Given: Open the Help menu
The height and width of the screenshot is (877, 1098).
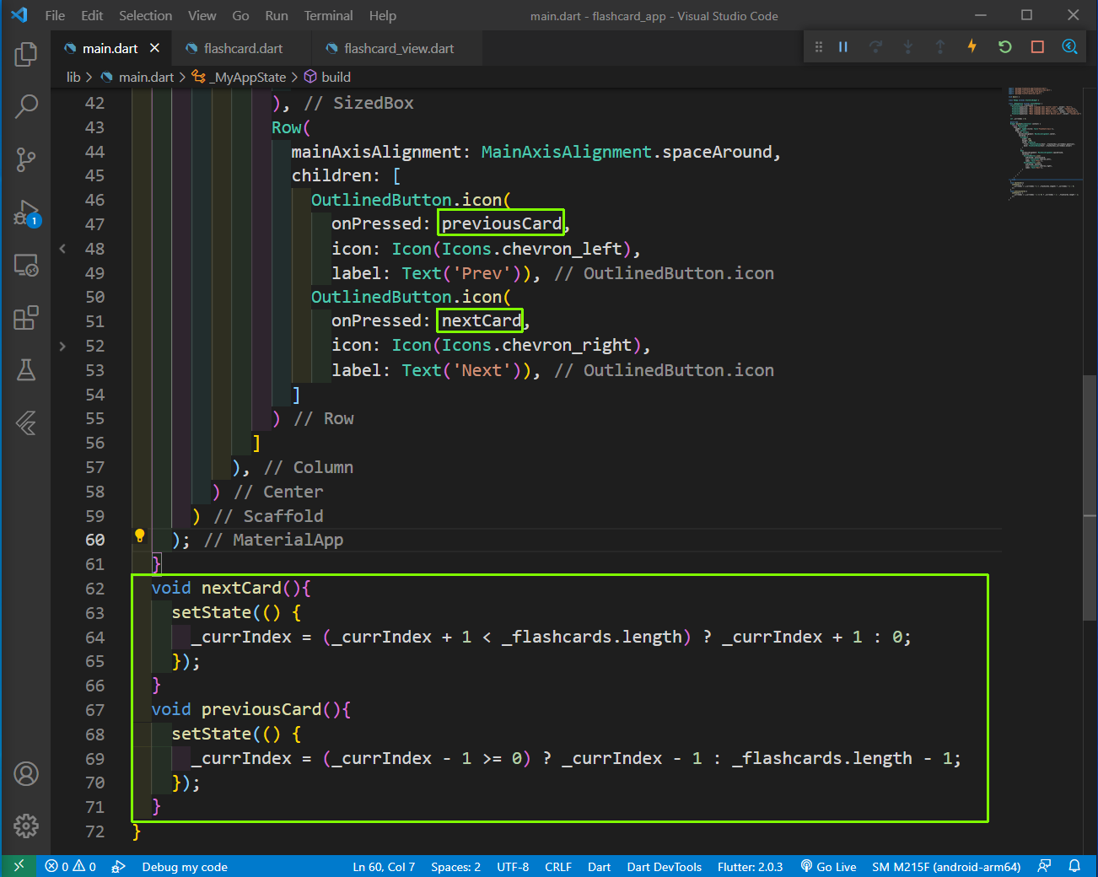Looking at the screenshot, I should pyautogui.click(x=382, y=15).
